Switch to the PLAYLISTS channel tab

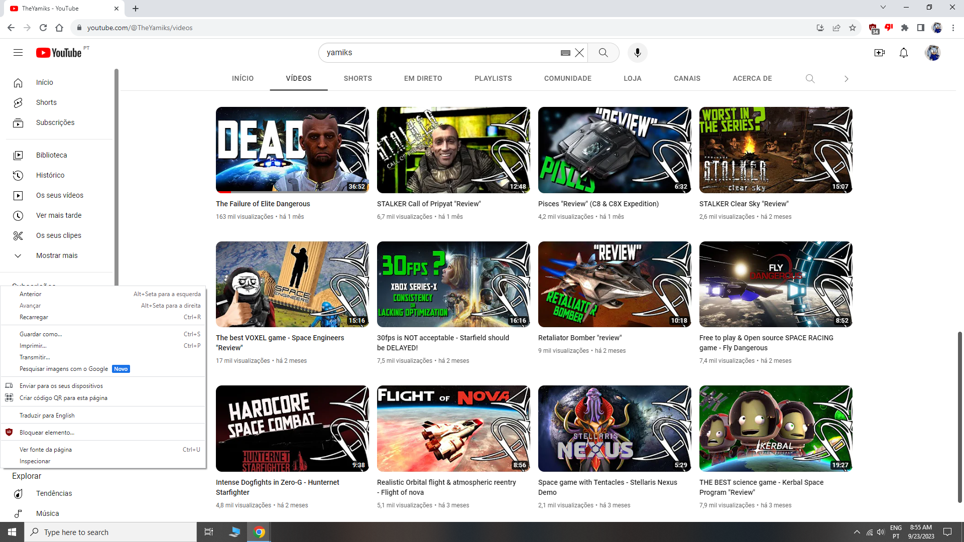[x=493, y=79]
